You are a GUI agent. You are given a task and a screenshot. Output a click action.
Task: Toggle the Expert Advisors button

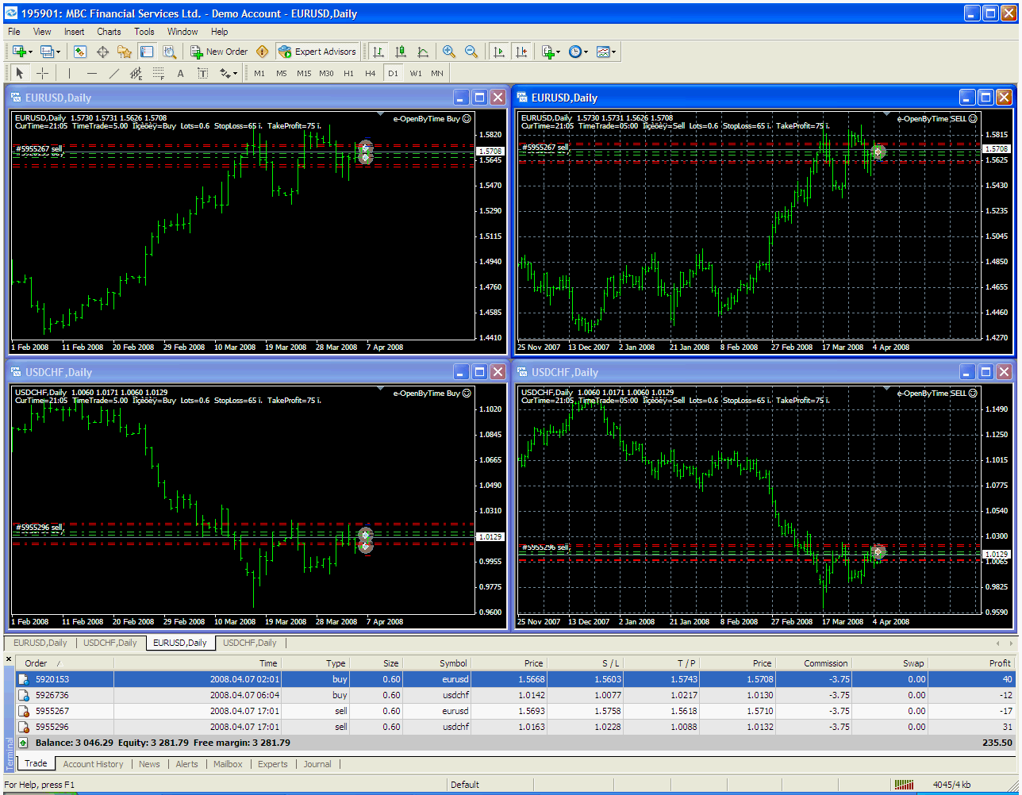(x=317, y=52)
